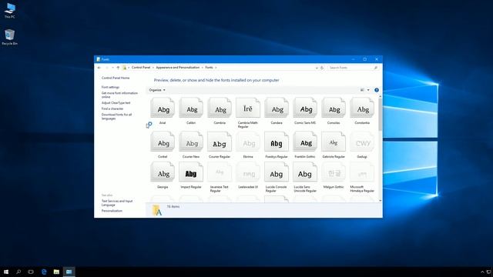Go forward using the navigation arrow
493x277 pixels.
tap(106, 68)
